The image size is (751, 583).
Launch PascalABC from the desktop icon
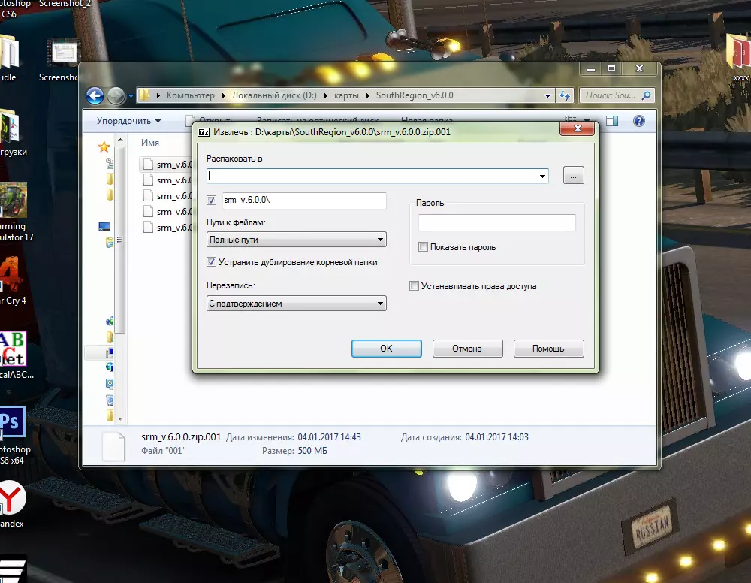[14, 355]
